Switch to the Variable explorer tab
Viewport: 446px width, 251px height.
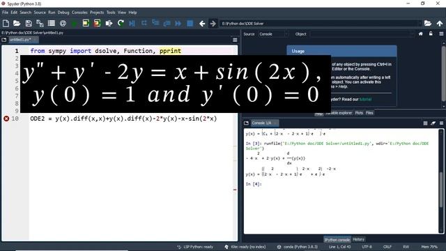(x=339, y=113)
